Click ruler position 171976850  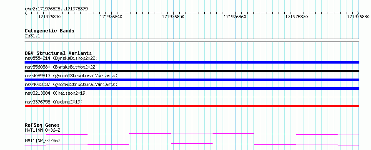pyautogui.click(x=173, y=17)
